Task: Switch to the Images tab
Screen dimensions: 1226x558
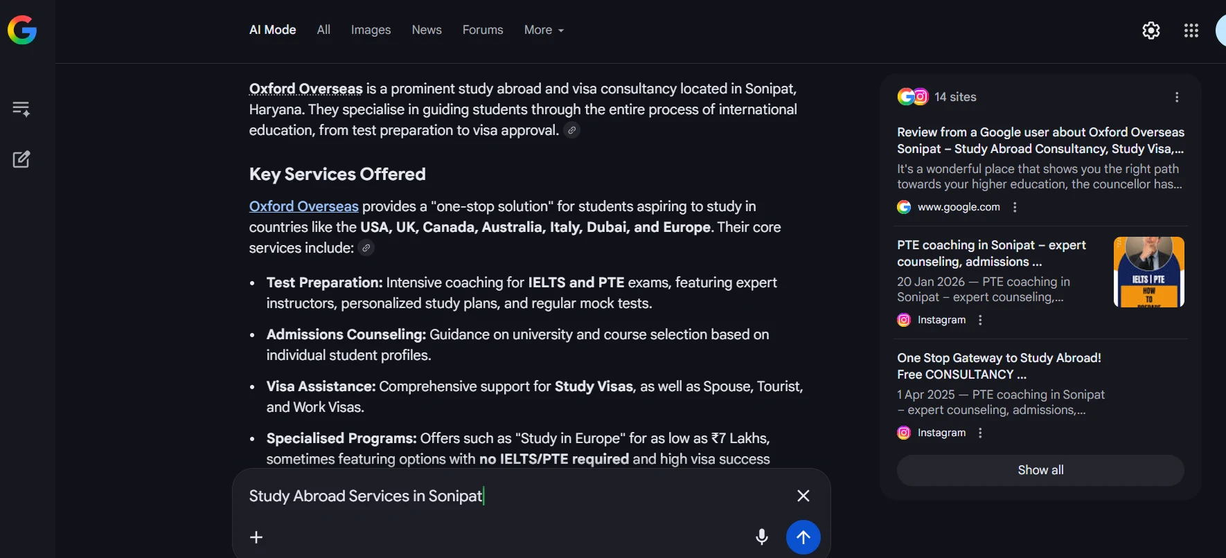Action: tap(371, 30)
